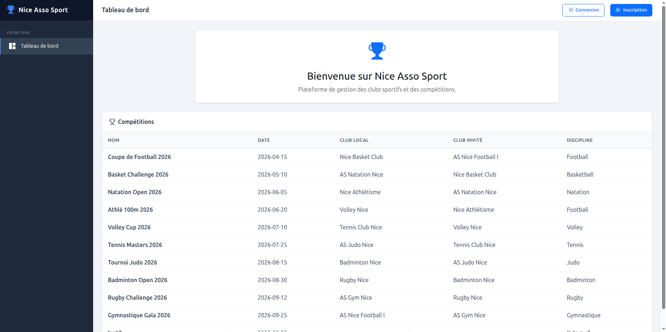Click the large blue trophy icon

(377, 51)
